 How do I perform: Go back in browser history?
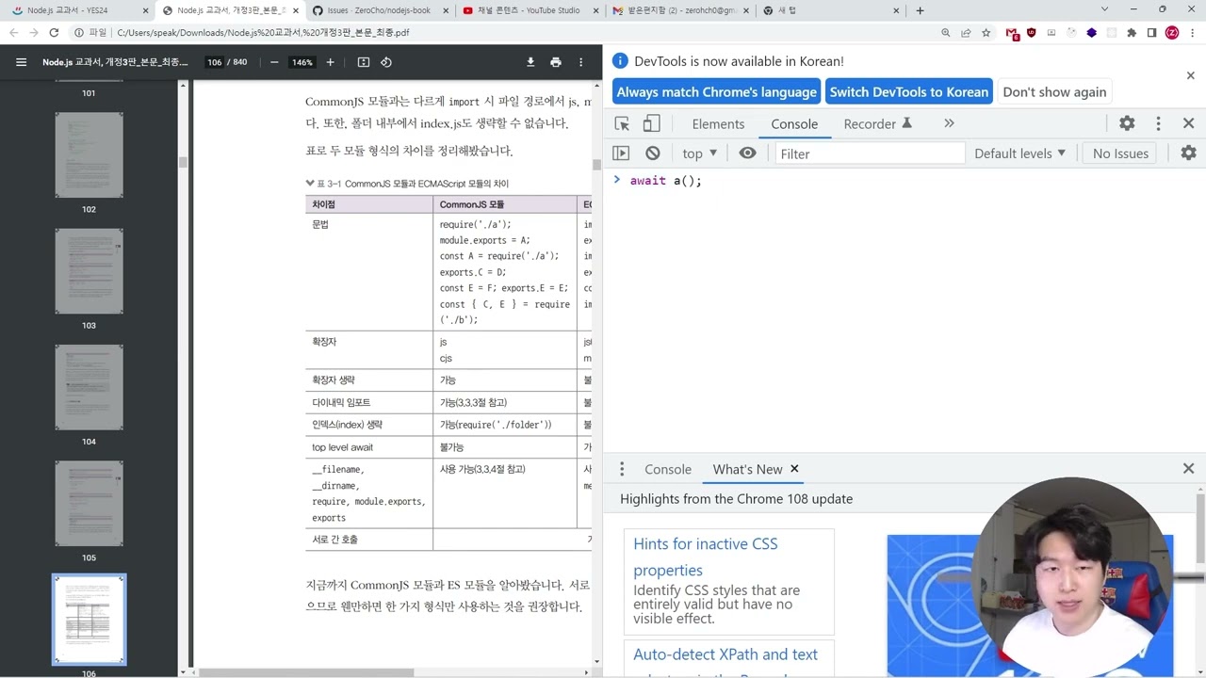tap(13, 32)
